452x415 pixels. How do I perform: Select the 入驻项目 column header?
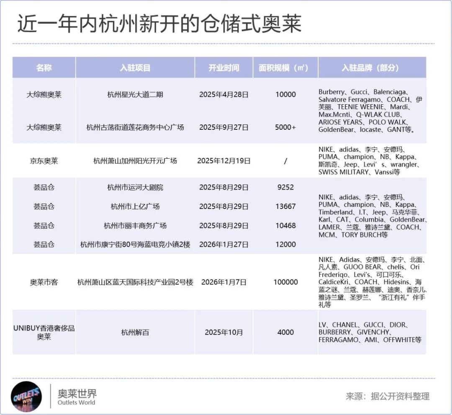(135, 68)
